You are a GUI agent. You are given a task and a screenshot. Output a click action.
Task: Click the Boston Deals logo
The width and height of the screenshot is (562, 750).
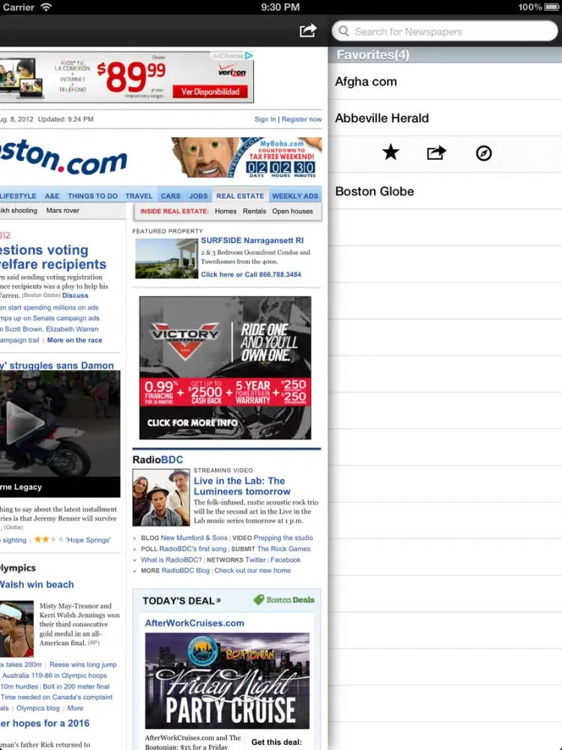click(284, 600)
